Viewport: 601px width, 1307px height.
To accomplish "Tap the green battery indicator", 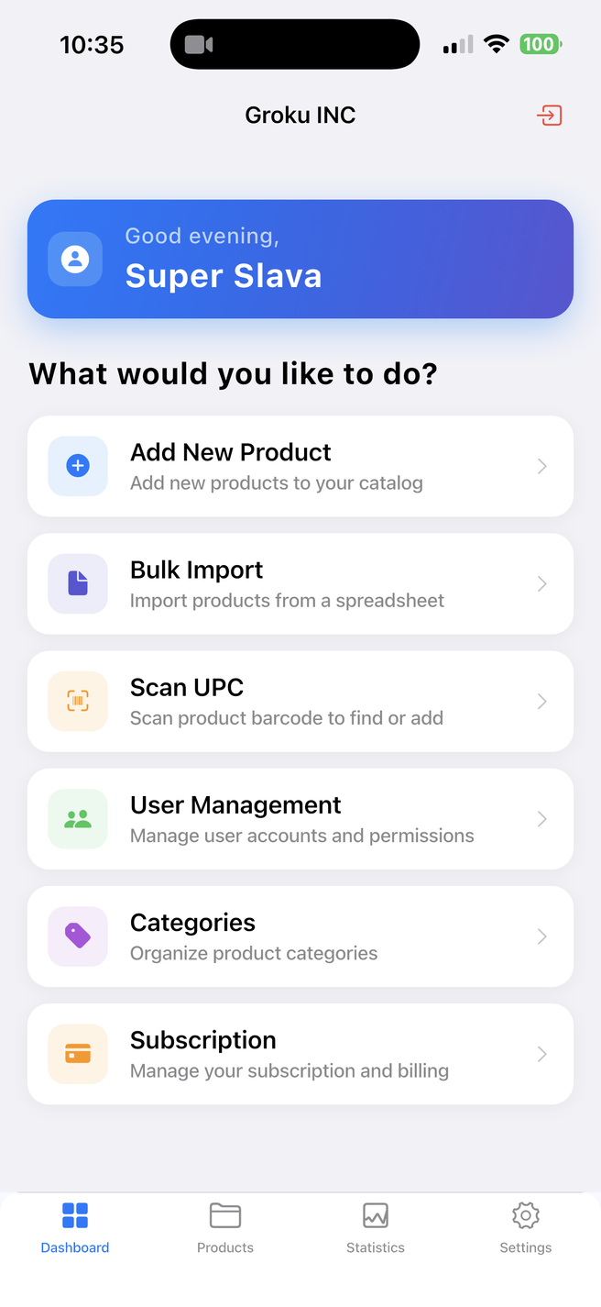I will click(x=540, y=43).
